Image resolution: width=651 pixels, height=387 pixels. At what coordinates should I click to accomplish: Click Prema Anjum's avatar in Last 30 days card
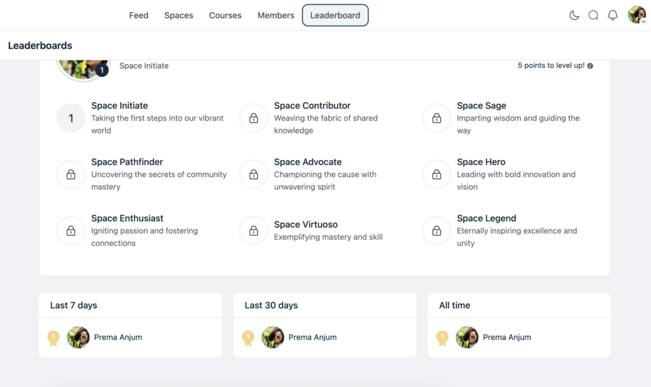273,337
